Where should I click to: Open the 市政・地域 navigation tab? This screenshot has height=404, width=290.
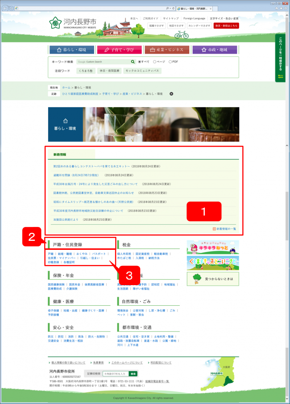215,50
